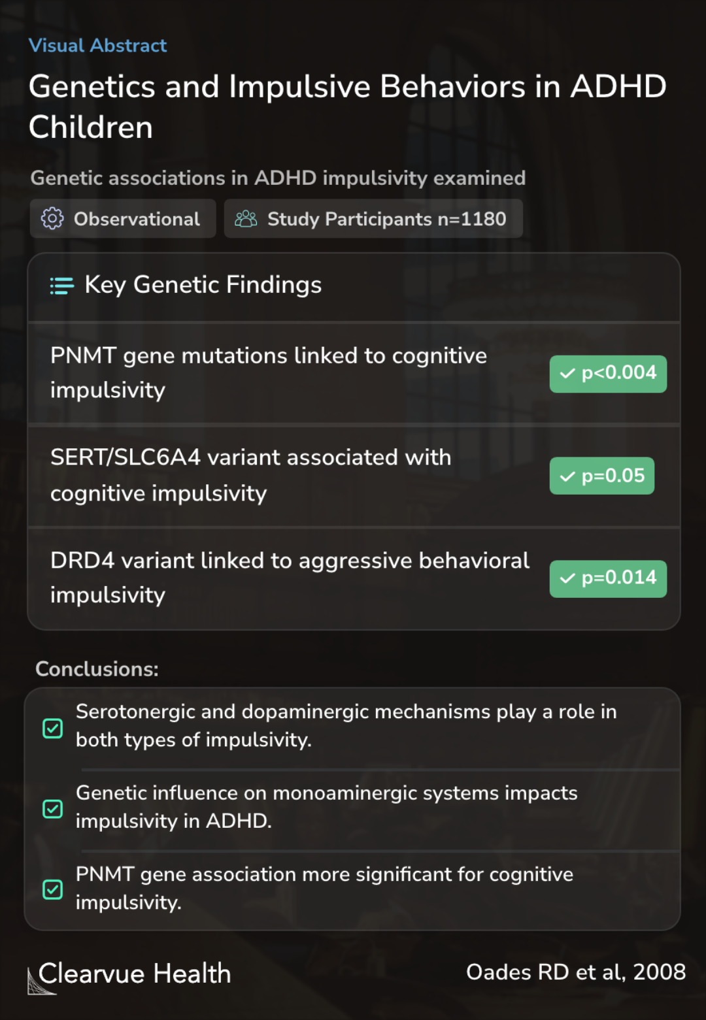Click the checkmark in the p=0.014 badge
This screenshot has width=706, height=1020.
click(x=567, y=578)
